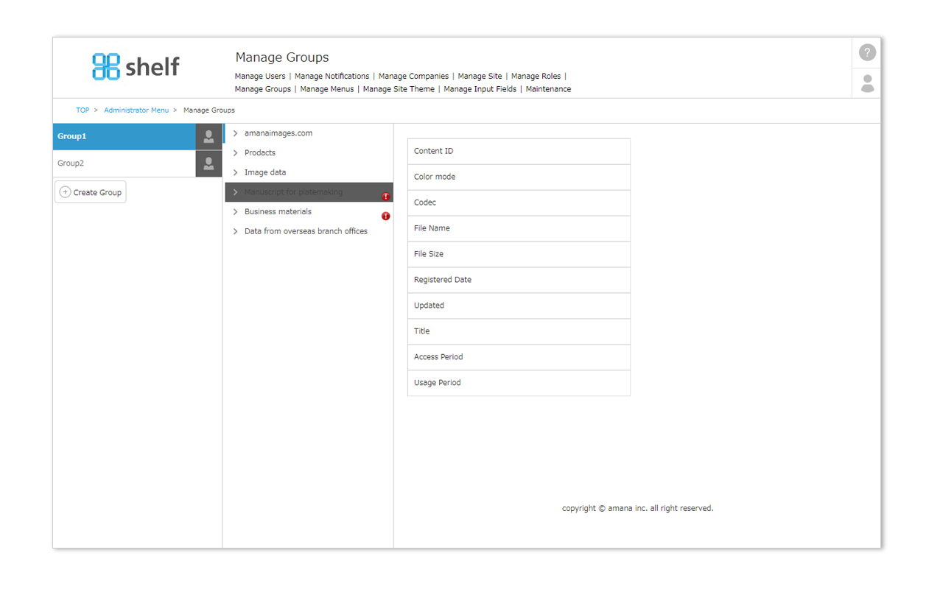Screen dimensions: 943x589
Task: Click the File Size field row
Action: tap(519, 254)
